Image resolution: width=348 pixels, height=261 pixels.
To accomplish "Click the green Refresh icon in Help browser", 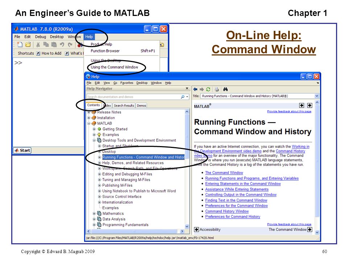I will coord(208,89).
